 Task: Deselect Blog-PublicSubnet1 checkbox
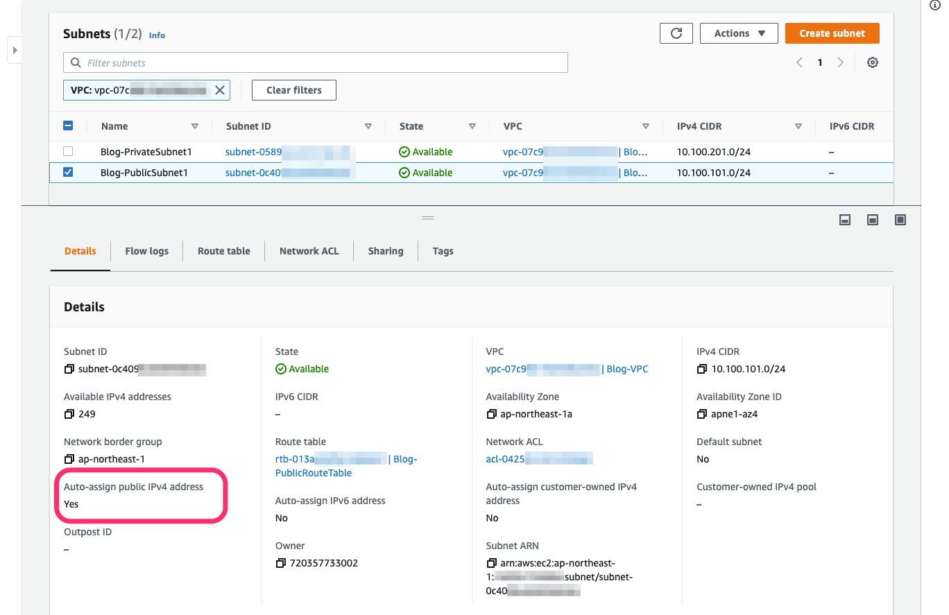(68, 173)
